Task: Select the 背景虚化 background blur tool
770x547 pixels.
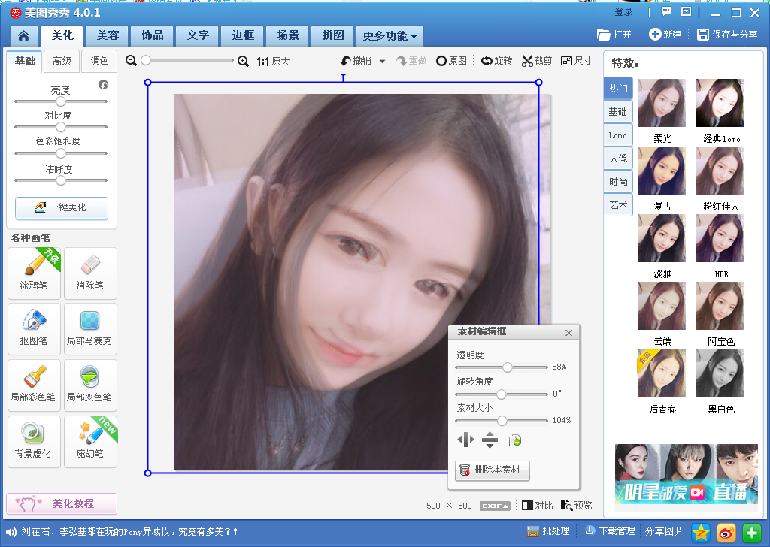Action: coord(34,442)
